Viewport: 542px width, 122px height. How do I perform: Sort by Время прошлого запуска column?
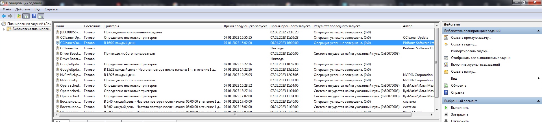(290, 26)
